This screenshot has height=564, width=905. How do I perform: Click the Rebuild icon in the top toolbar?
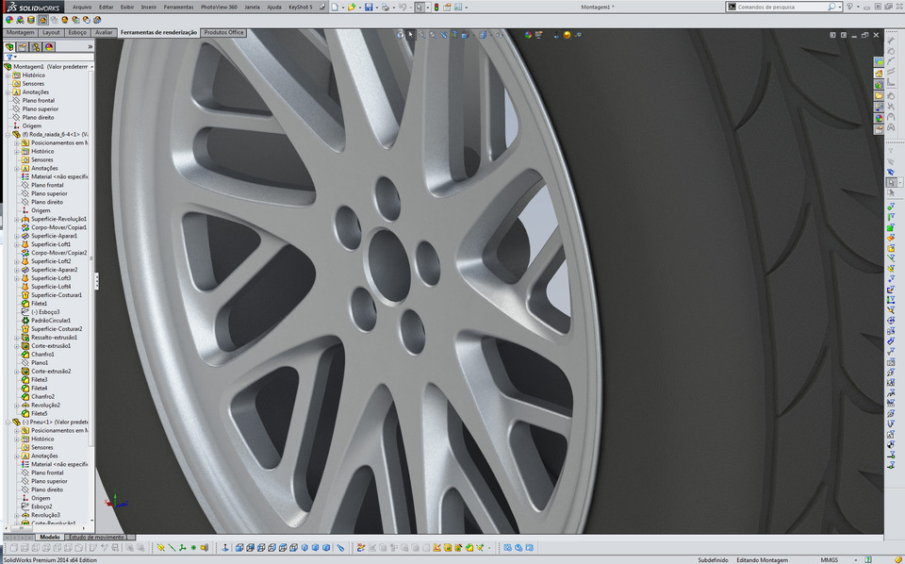pyautogui.click(x=436, y=6)
